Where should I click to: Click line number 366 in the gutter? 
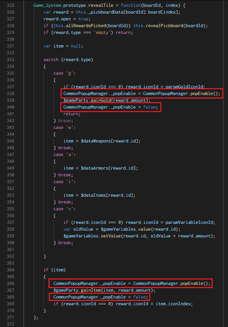[10, 284]
